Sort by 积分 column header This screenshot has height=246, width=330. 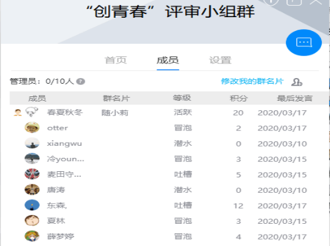click(238, 98)
